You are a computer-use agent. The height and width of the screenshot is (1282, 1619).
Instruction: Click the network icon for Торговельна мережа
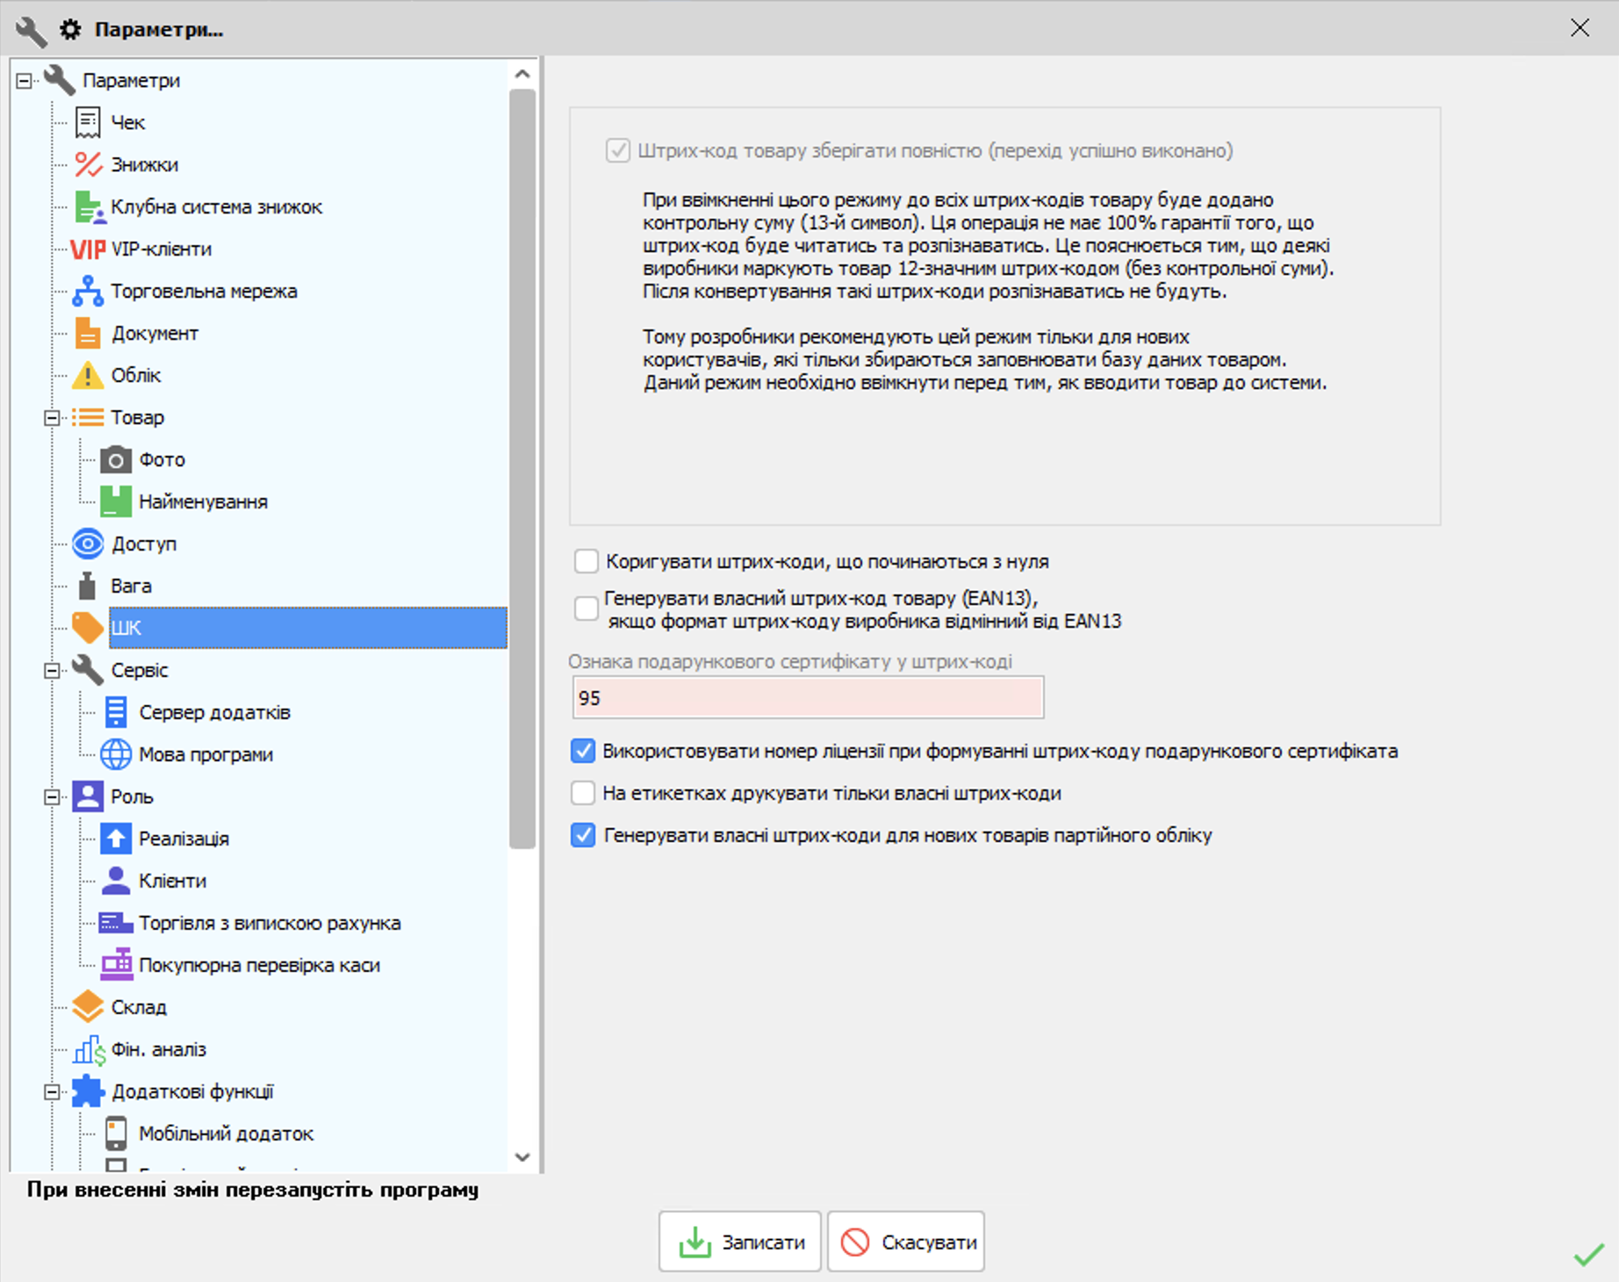click(x=88, y=292)
